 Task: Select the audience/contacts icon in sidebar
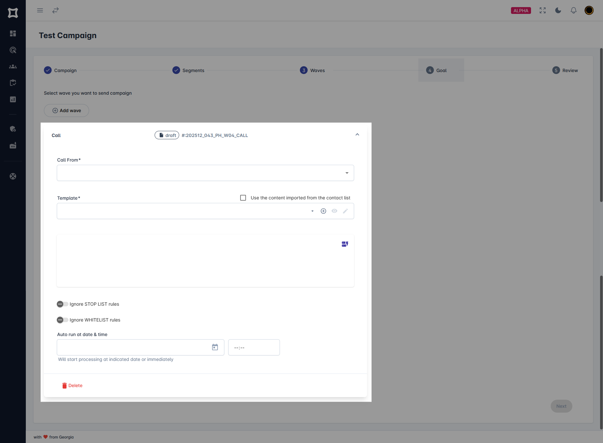click(13, 67)
